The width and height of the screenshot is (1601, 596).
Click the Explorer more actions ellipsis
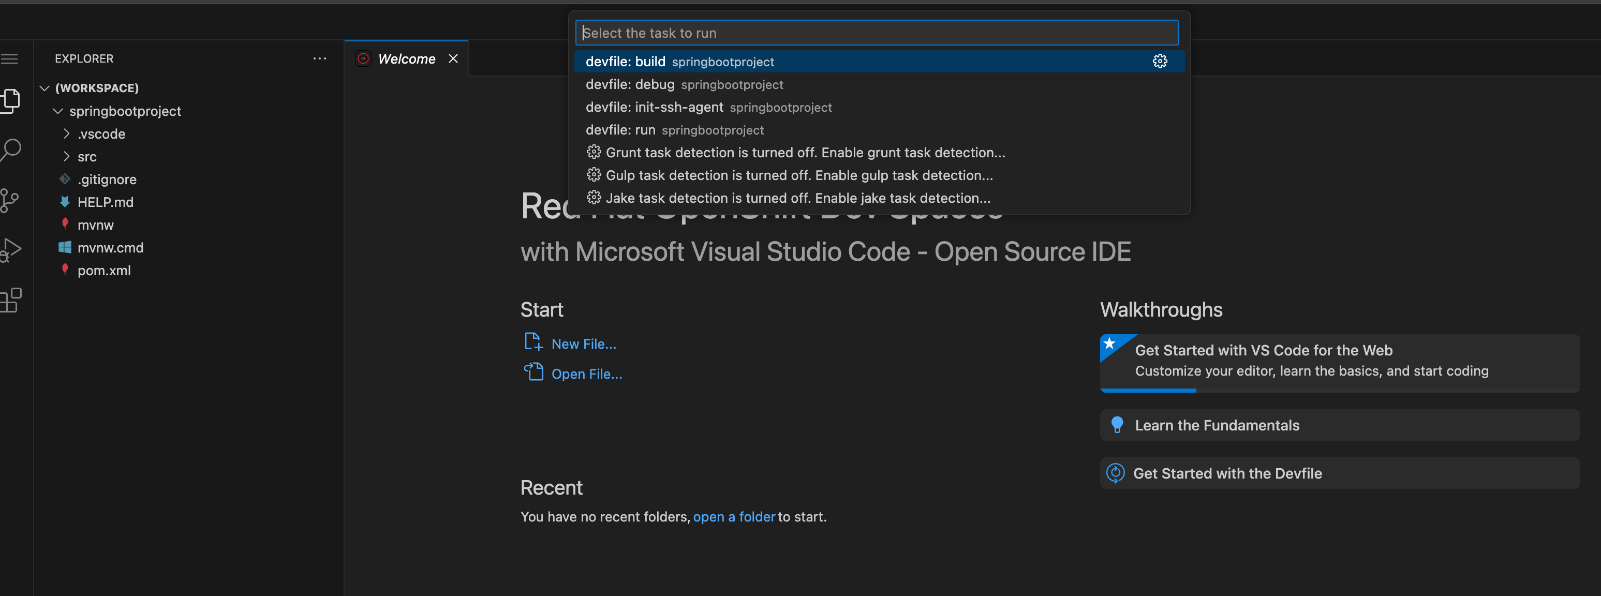[319, 58]
